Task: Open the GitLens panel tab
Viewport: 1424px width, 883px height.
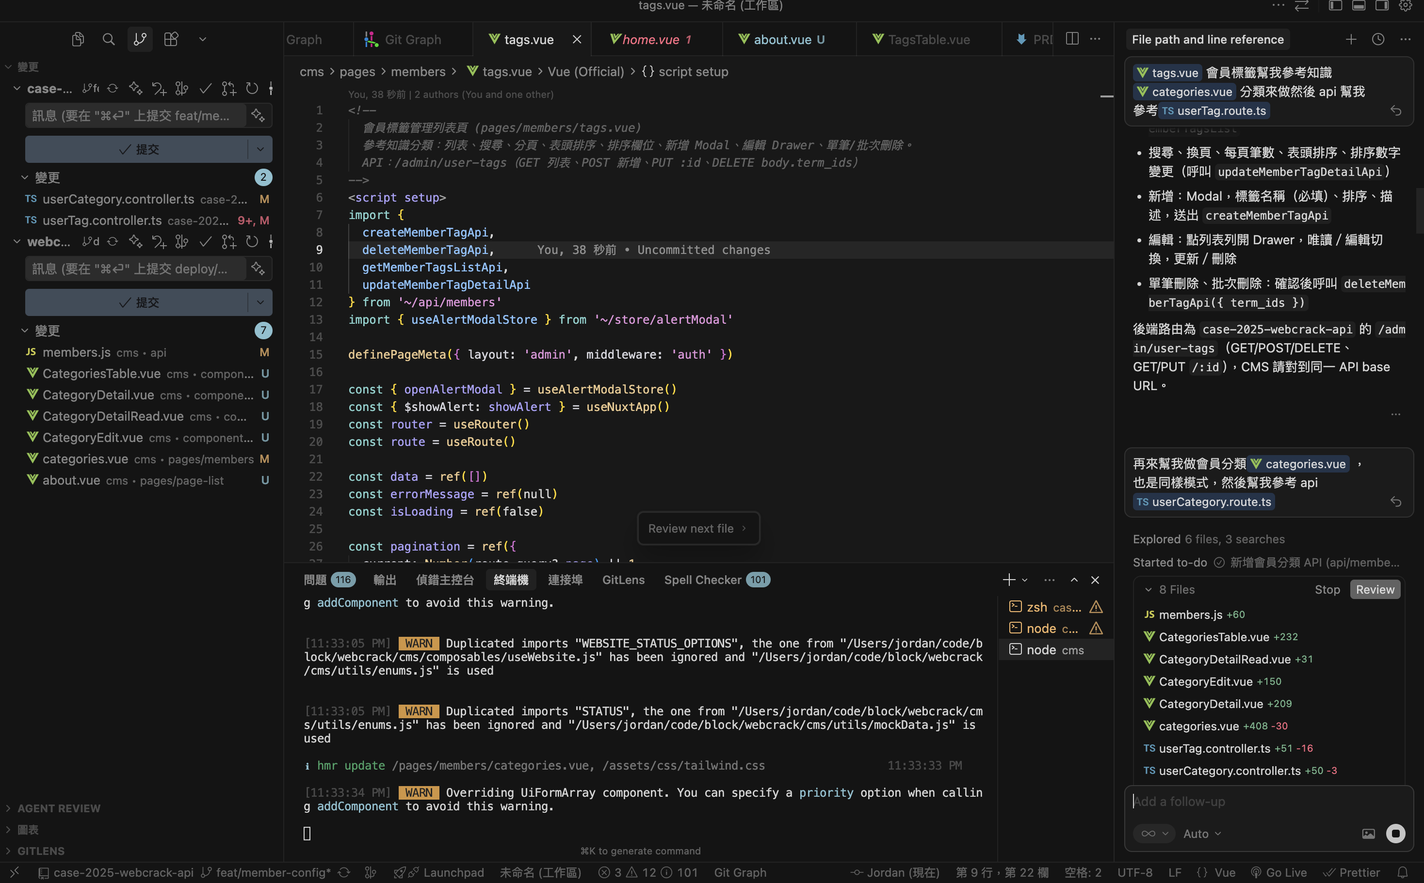Action: 623,580
